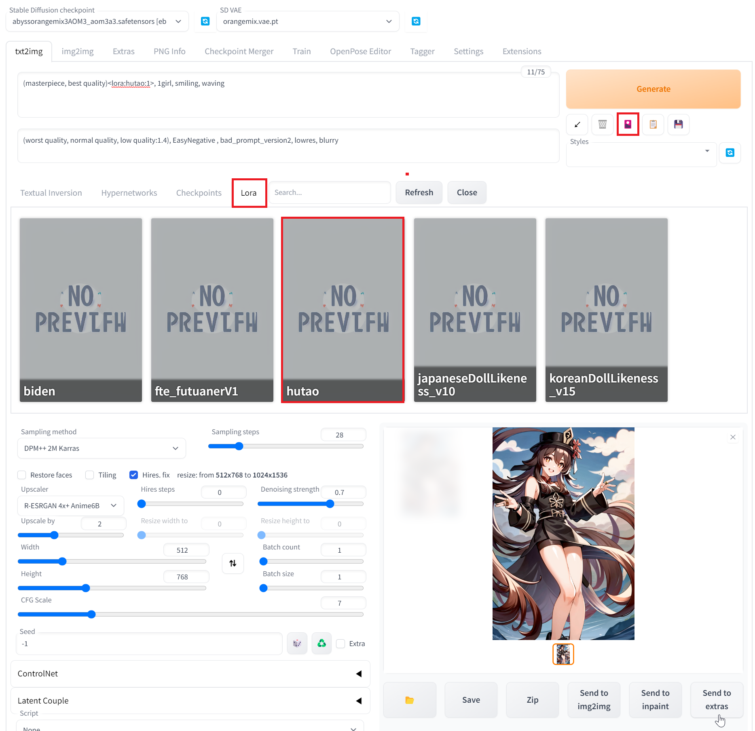Viewport: 755px width, 731px height.
Task: Open the Settings tab
Action: pyautogui.click(x=468, y=51)
